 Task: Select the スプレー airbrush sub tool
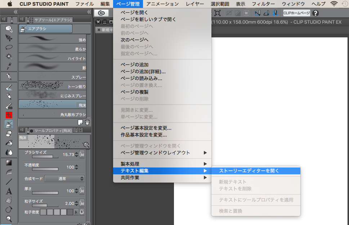click(52, 76)
